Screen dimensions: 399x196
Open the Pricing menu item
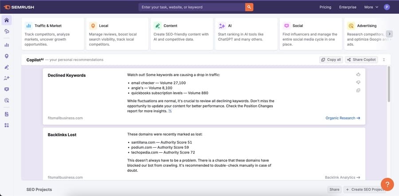pos(325,7)
